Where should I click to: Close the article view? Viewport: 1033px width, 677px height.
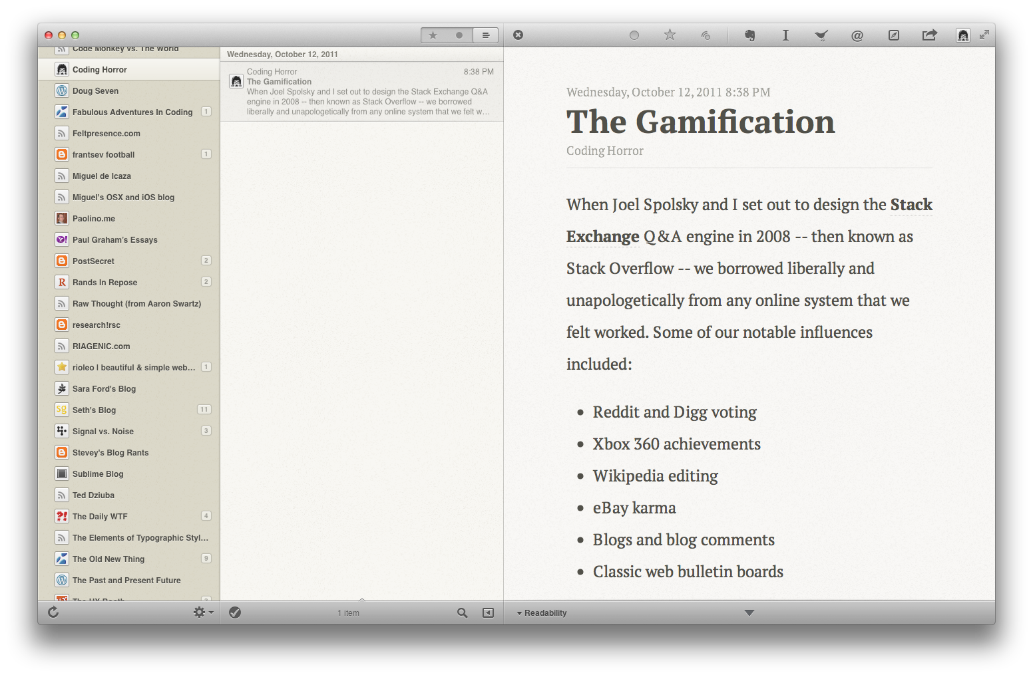pos(518,35)
